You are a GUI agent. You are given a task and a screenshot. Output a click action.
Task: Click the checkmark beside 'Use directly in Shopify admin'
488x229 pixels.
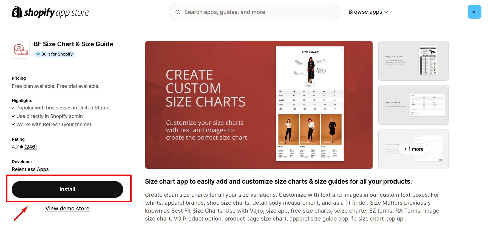(13, 116)
